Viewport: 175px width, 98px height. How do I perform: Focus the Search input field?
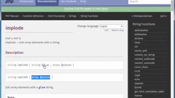[150, 2]
